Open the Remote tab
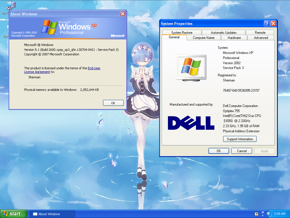The width and height of the screenshot is (290, 218). [x=260, y=32]
